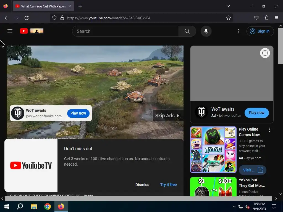Open muted volume tray icon

click(x=247, y=206)
